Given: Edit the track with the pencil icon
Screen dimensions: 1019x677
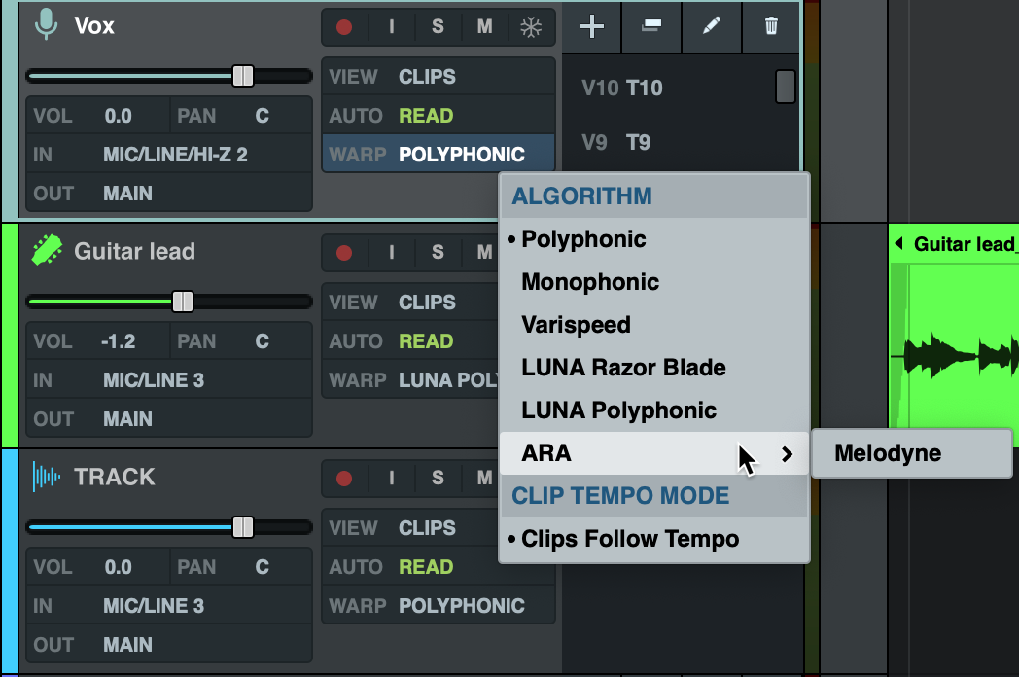Looking at the screenshot, I should click(711, 27).
